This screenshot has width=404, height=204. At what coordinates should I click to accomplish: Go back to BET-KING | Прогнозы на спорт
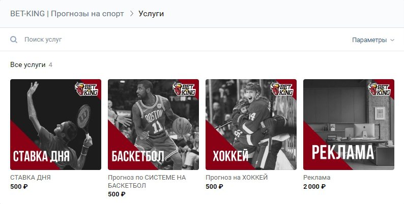pos(67,14)
